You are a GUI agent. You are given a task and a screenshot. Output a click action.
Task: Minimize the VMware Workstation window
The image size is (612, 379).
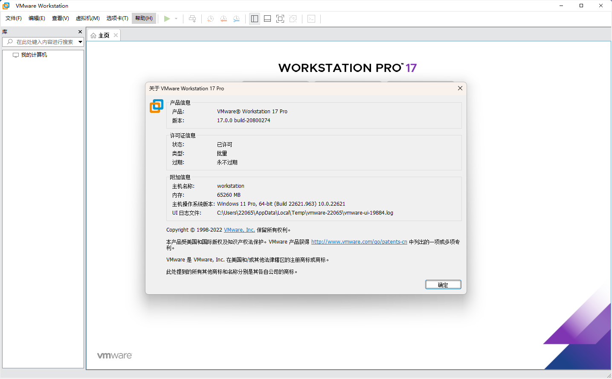coord(561,6)
